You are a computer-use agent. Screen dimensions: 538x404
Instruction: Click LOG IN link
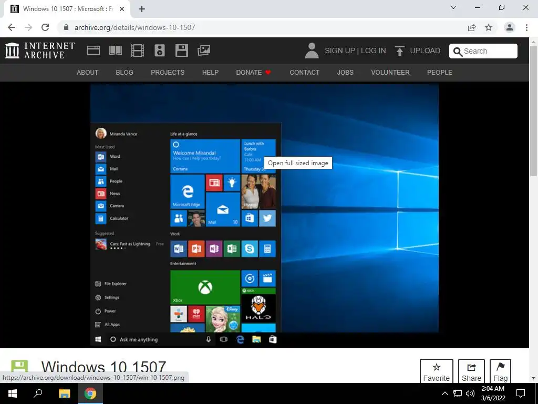point(374,50)
